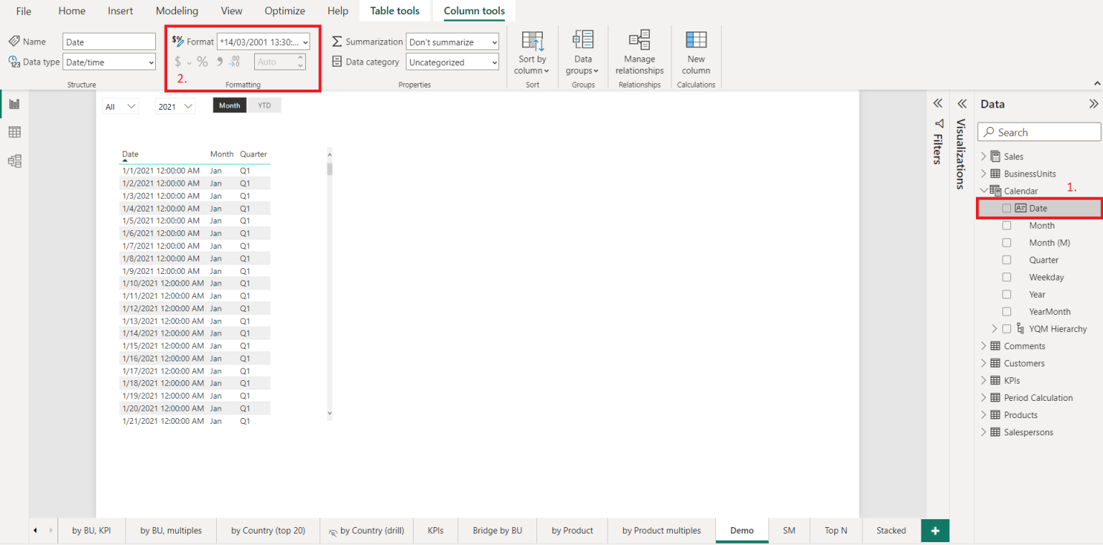Check the Quarter field checkbox

[1007, 260]
